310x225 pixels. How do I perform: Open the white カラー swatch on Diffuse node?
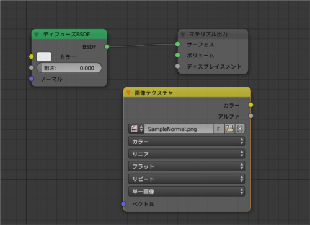tap(44, 56)
